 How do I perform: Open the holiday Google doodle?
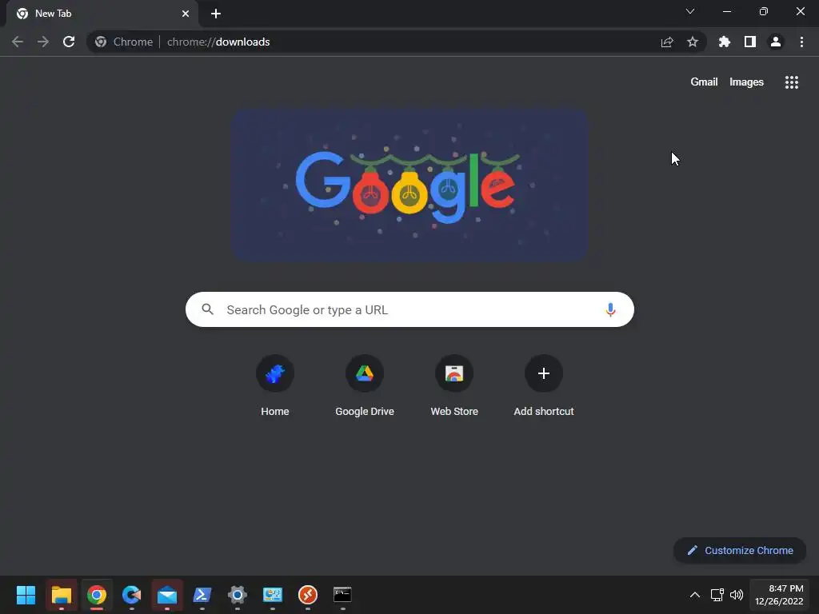(410, 185)
